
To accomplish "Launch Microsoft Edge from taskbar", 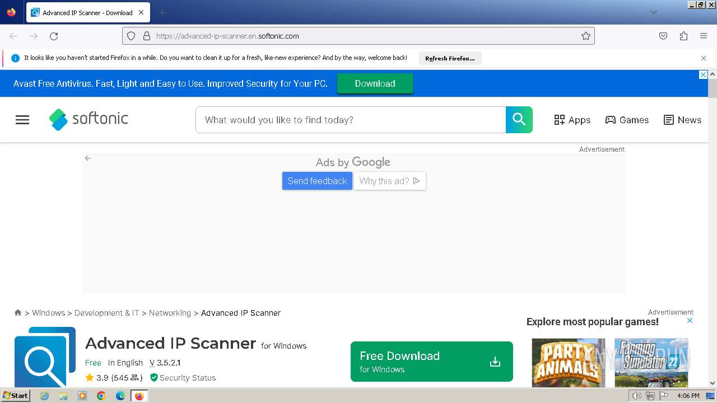I will 120,396.
